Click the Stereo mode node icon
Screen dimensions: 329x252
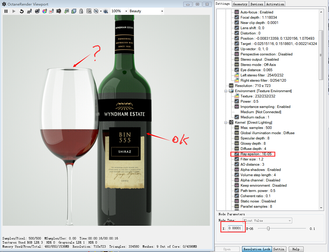237,65
